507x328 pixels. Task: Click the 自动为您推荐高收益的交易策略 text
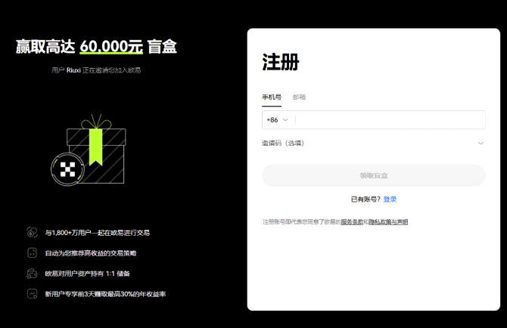[91, 253]
